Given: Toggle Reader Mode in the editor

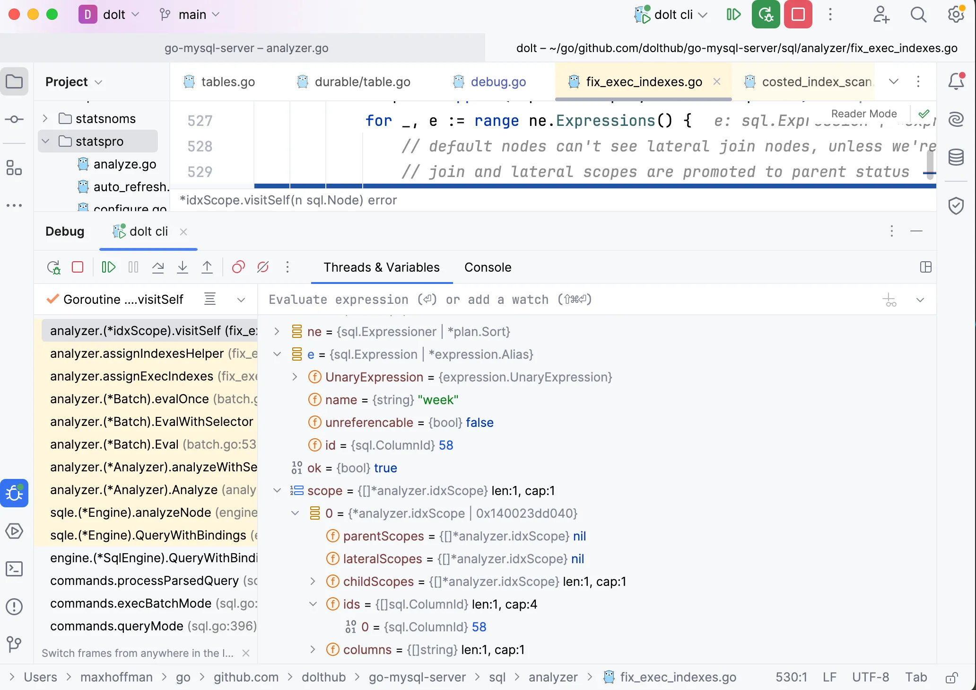Looking at the screenshot, I should [863, 114].
